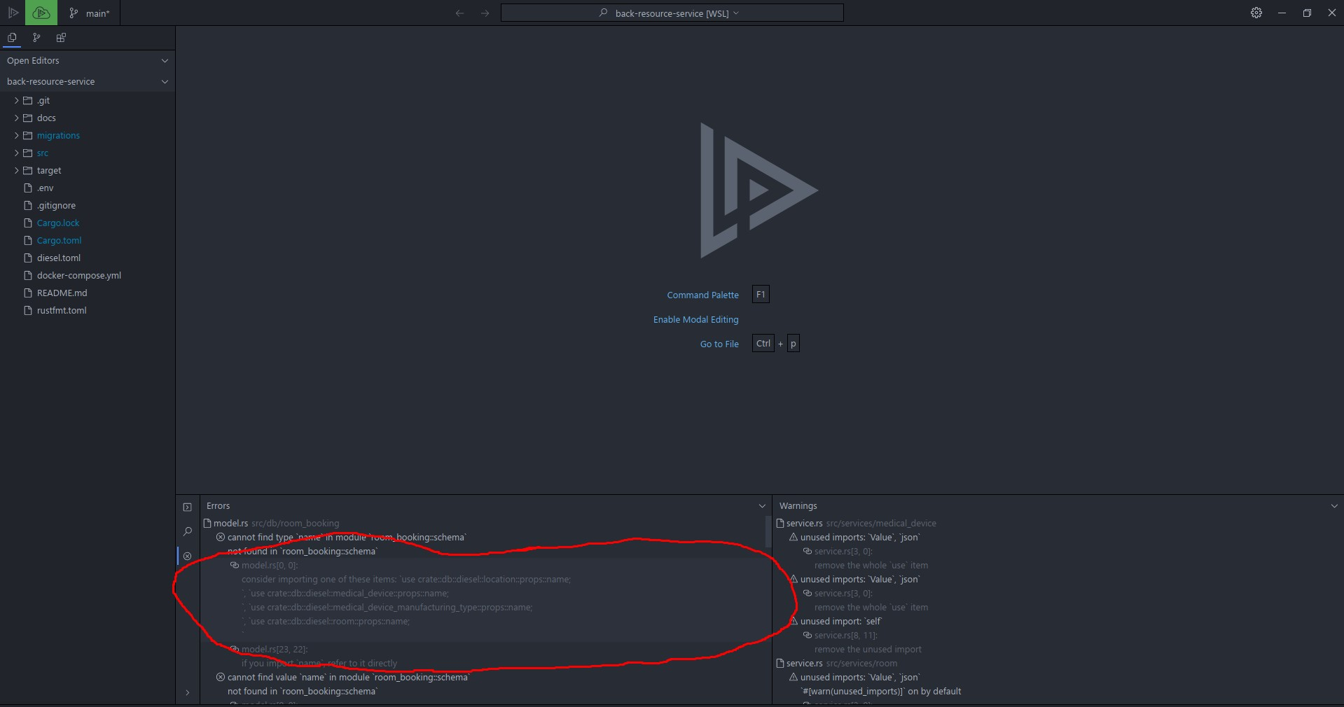Select the error list icon in the panel strip
This screenshot has height=707, width=1344.
pos(188,556)
